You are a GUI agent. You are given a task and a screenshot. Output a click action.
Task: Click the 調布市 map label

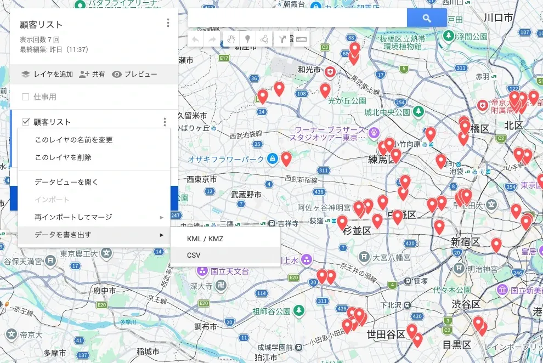(x=206, y=326)
